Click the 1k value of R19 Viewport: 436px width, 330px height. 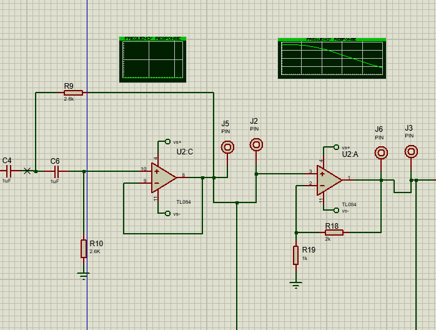click(x=305, y=259)
